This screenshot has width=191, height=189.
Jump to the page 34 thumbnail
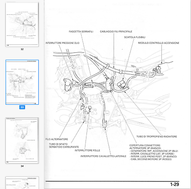pyautogui.click(x=22, y=140)
